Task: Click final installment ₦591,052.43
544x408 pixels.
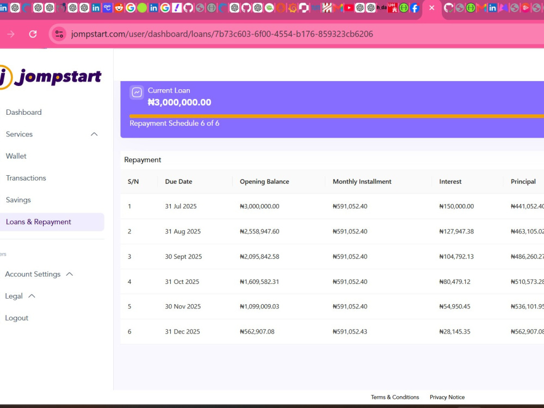Action: point(350,332)
